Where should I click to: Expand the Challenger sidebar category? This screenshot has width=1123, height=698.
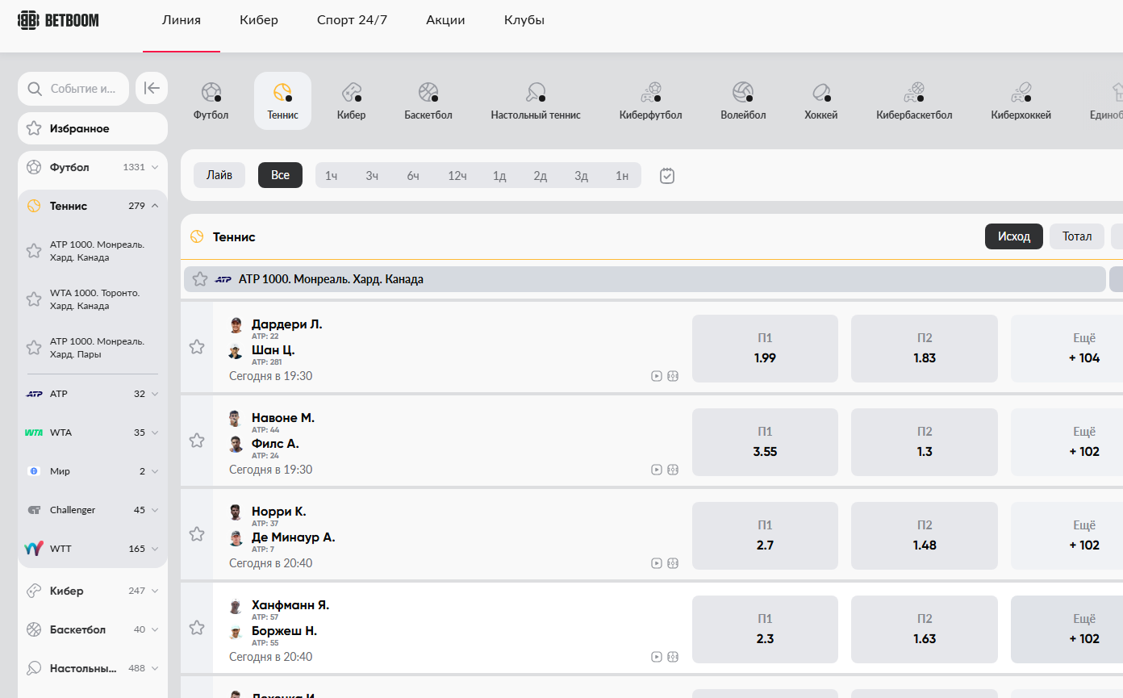tap(93, 510)
